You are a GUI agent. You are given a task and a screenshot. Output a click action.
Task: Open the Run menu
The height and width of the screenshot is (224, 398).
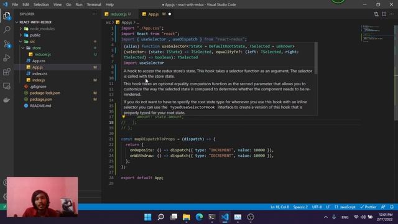(79, 4)
